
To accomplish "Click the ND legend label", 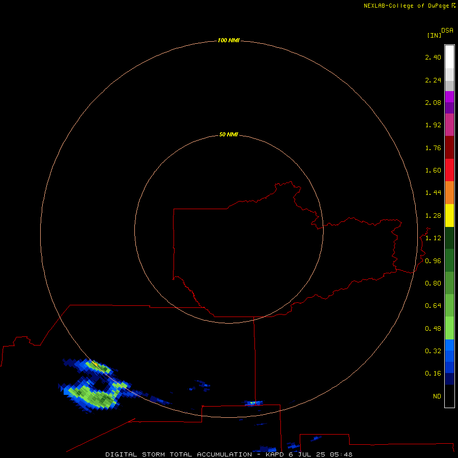I will [437, 396].
